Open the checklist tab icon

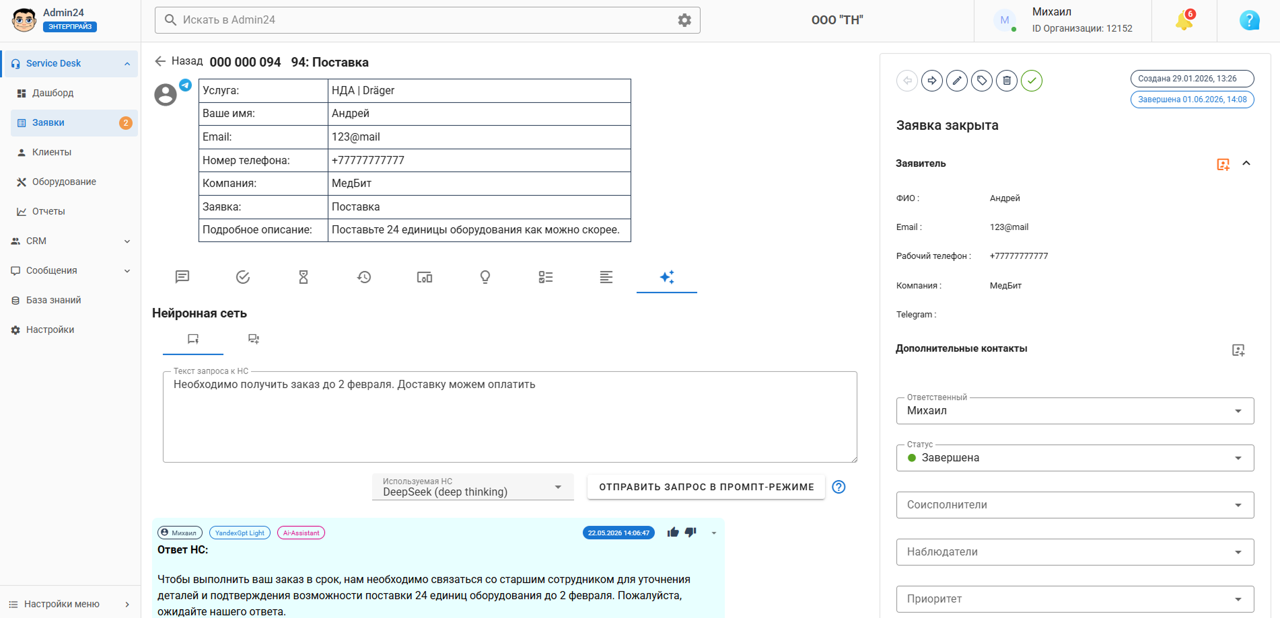[x=546, y=277]
